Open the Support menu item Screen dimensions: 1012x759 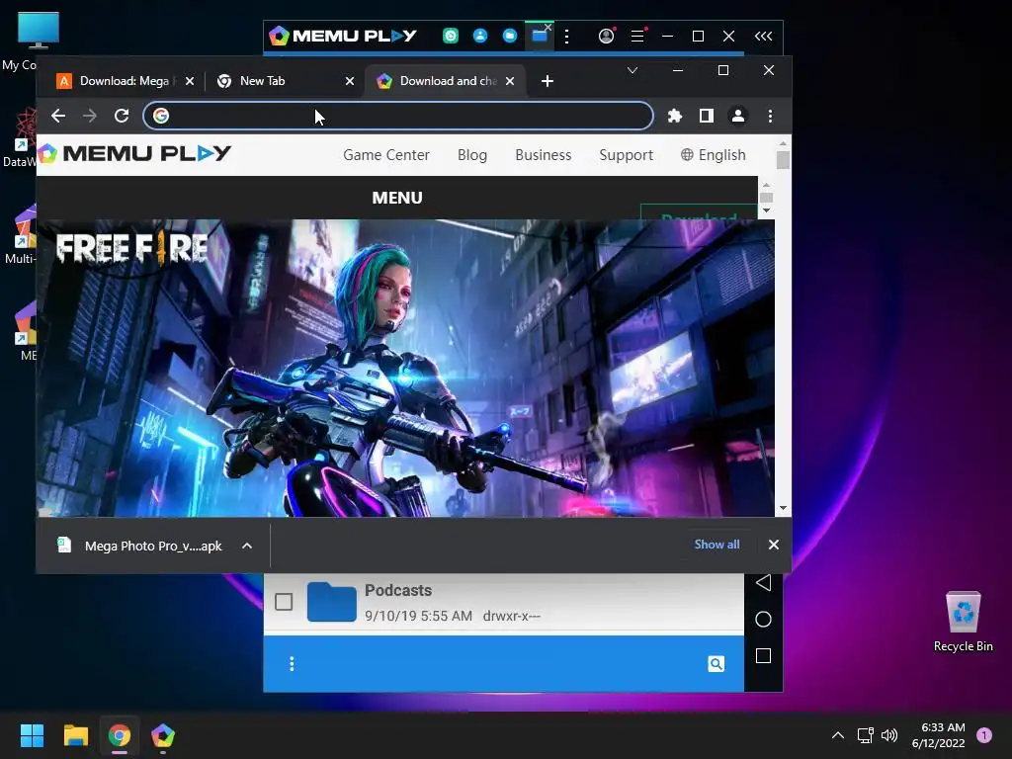pos(626,155)
